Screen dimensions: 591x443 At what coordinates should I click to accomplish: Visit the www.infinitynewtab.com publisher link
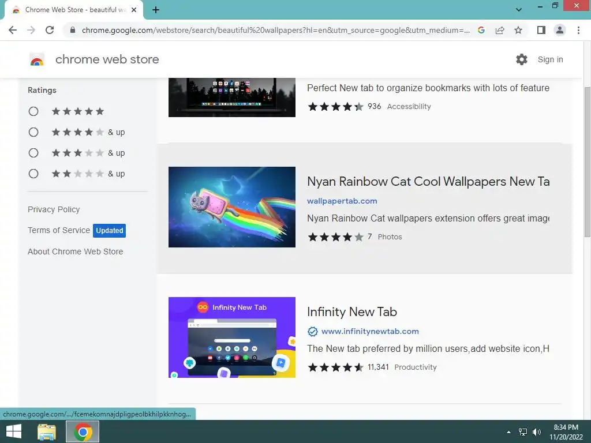pyautogui.click(x=370, y=331)
